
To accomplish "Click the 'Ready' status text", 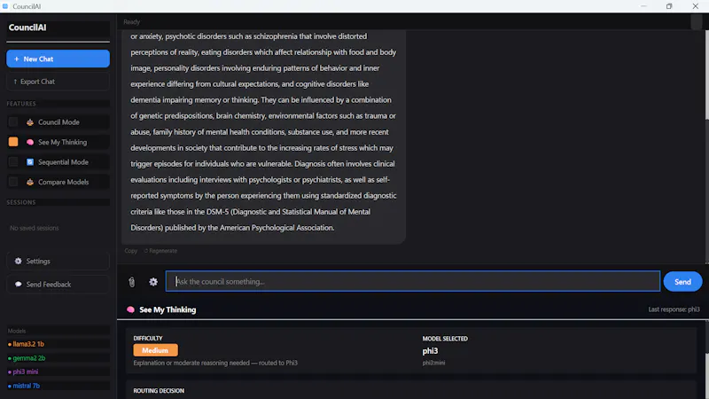I will [x=131, y=21].
